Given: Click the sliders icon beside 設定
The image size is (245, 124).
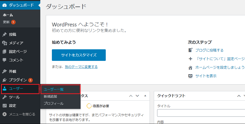Looking at the screenshot, I should [x=5, y=106].
